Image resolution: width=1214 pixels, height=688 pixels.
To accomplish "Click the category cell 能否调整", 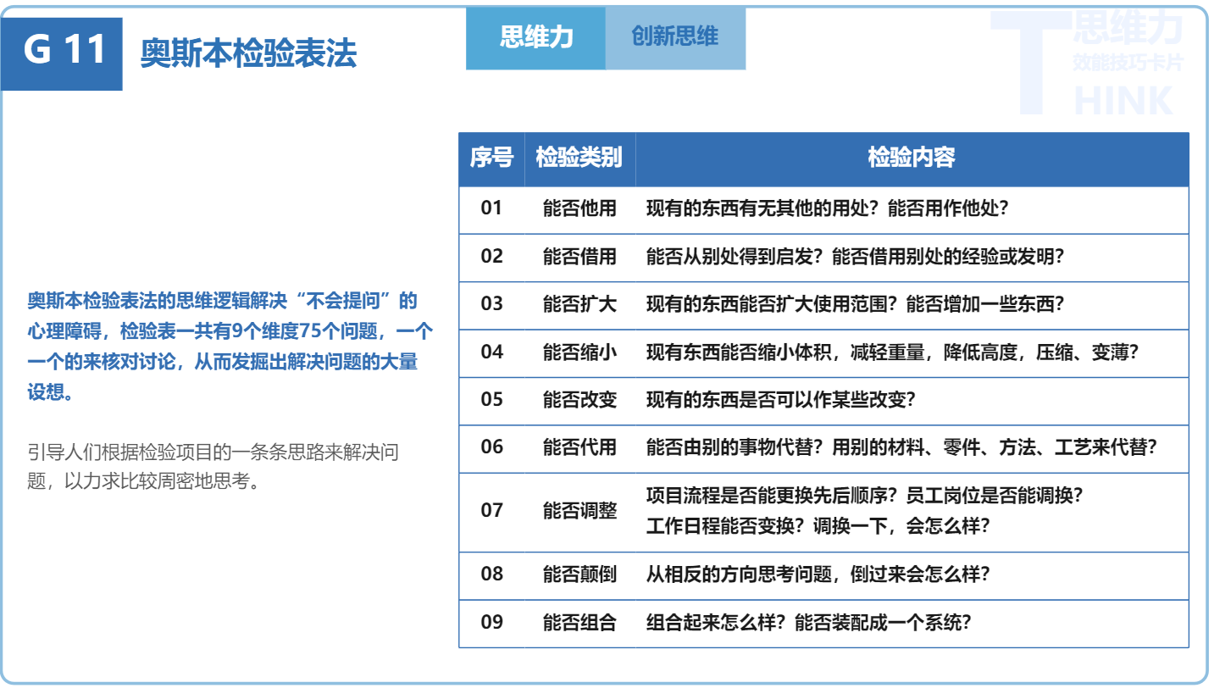I will tap(579, 511).
